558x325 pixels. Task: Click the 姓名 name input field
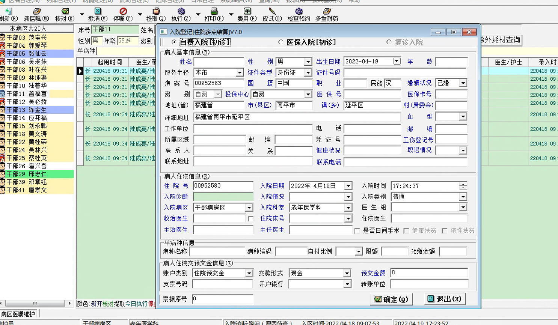pyautogui.click(x=219, y=62)
